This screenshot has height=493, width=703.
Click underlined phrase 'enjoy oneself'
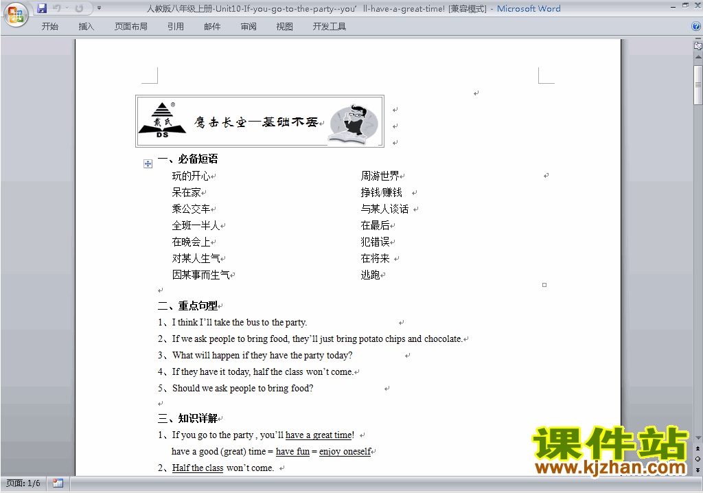click(x=345, y=452)
